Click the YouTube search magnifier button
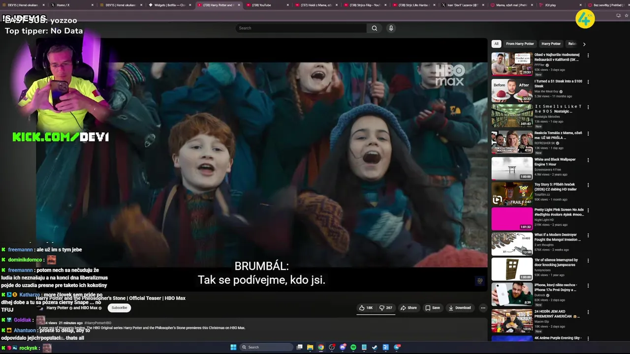Screen dimensions: 630x354 [374, 28]
